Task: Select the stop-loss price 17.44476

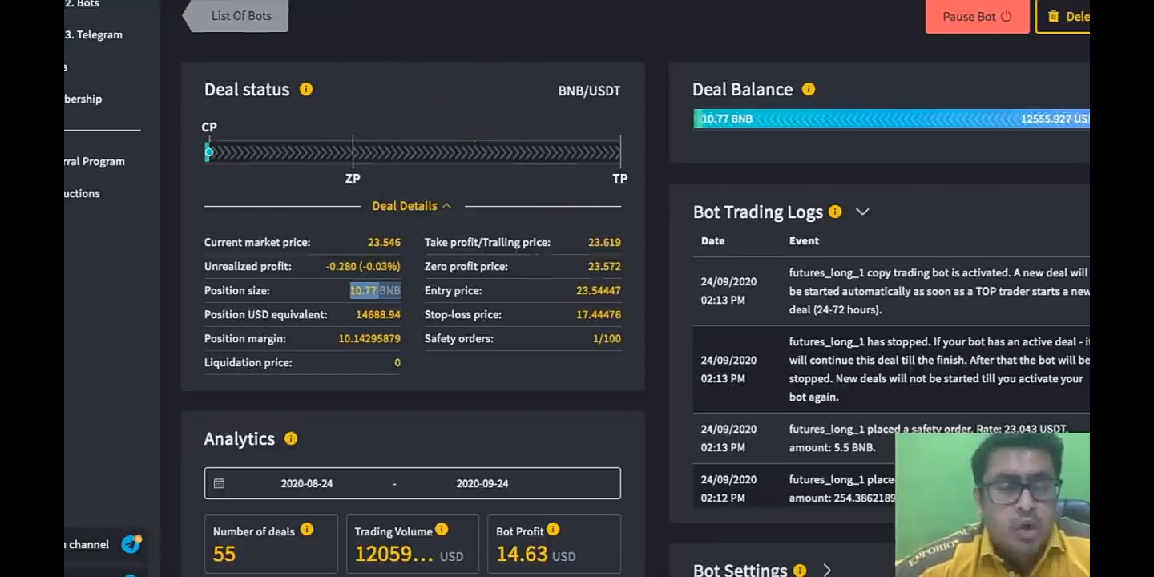Action: pyautogui.click(x=599, y=314)
